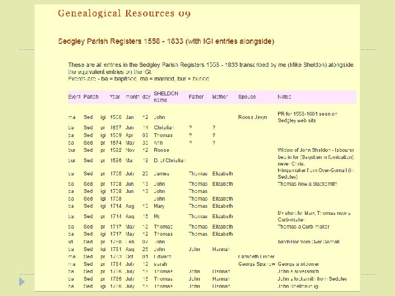
Task: Select note 'Thomas now a blacksmith'
Action: pos(307,184)
